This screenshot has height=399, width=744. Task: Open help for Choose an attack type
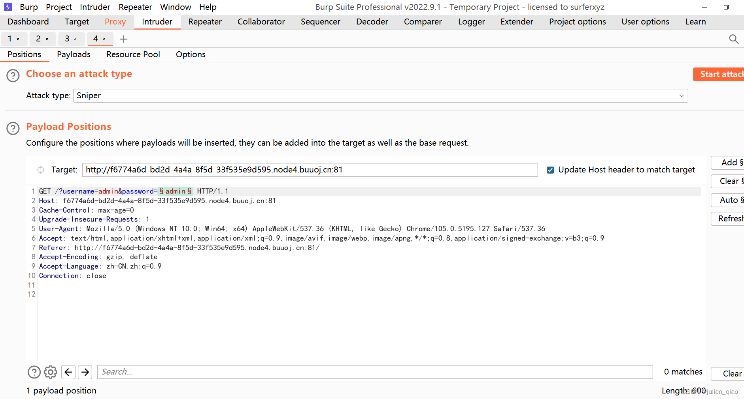[x=13, y=75]
